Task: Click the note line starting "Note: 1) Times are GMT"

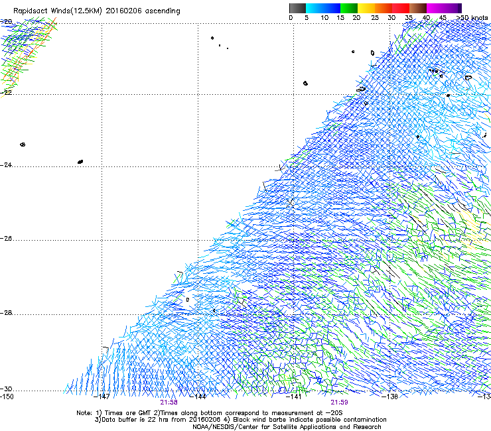Action: click(210, 413)
